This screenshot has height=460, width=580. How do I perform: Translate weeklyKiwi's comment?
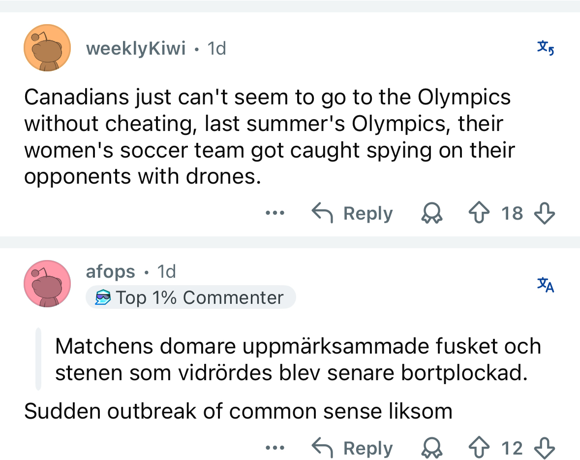(x=546, y=48)
